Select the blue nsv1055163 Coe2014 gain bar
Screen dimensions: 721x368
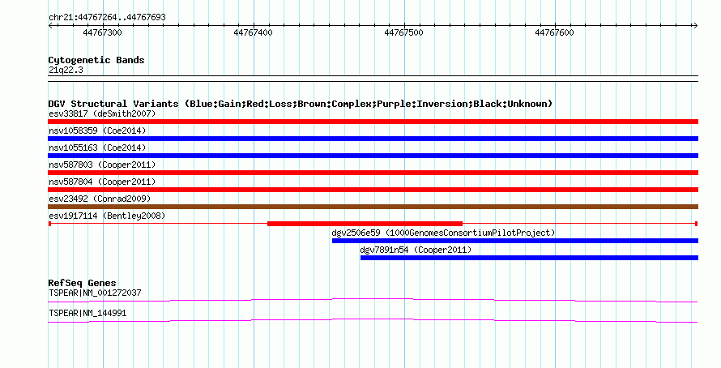click(x=373, y=156)
